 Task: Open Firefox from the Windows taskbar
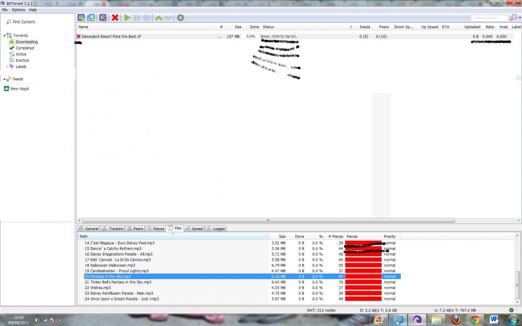point(455,319)
